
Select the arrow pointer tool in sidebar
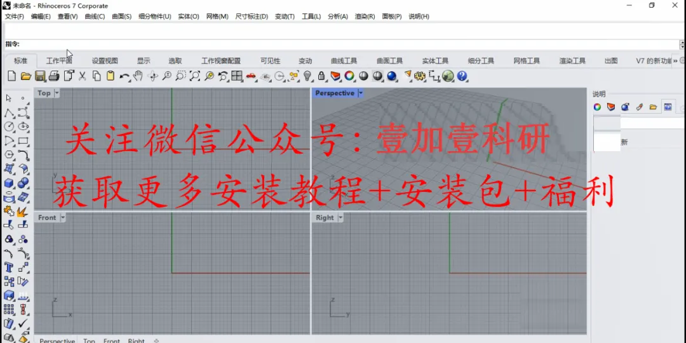[9, 98]
